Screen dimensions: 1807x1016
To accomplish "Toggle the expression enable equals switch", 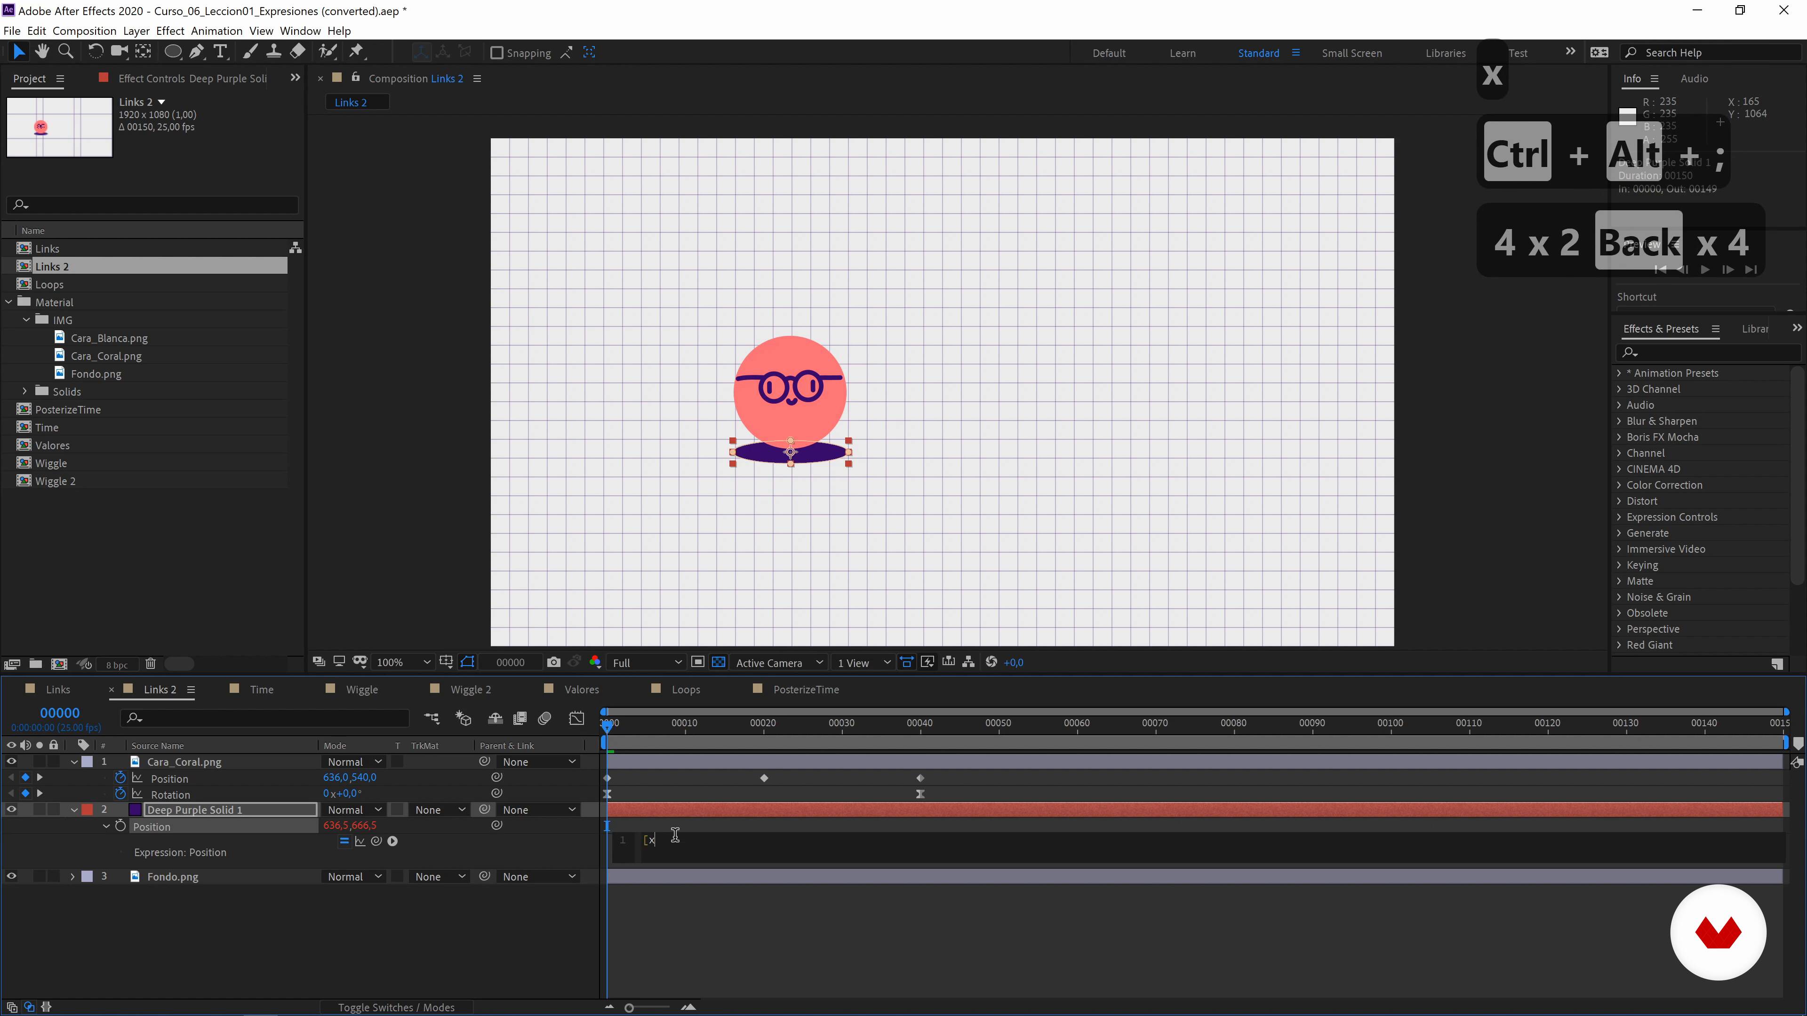I will (x=344, y=841).
